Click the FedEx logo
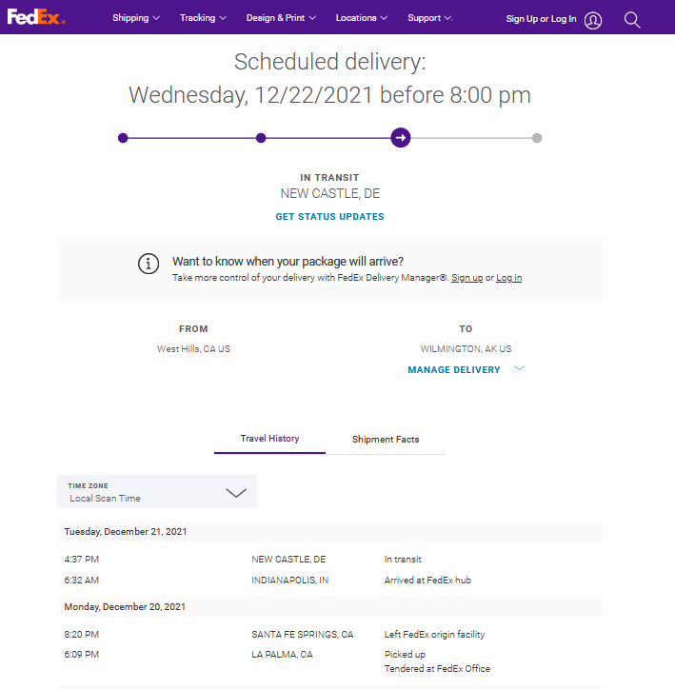The width and height of the screenshot is (675, 689). [36, 17]
